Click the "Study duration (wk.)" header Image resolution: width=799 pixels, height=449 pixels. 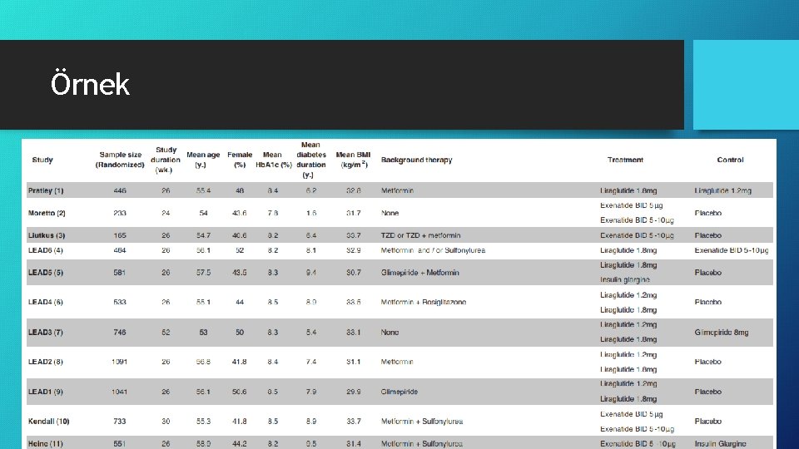click(166, 160)
